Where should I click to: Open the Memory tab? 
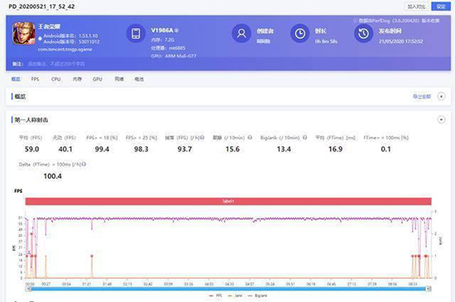pos(77,79)
